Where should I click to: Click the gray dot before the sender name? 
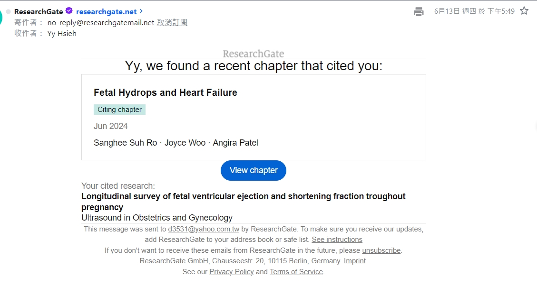tap(8, 11)
